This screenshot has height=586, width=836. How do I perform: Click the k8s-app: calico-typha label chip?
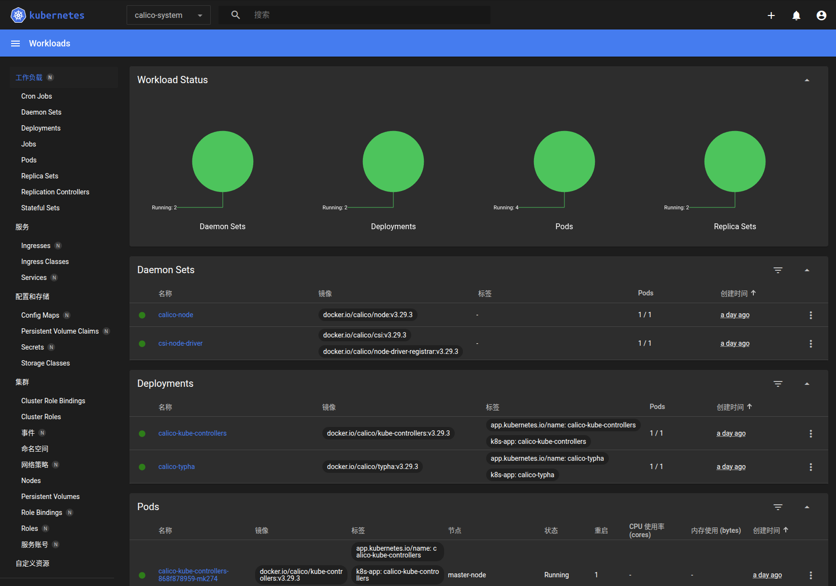(522, 475)
